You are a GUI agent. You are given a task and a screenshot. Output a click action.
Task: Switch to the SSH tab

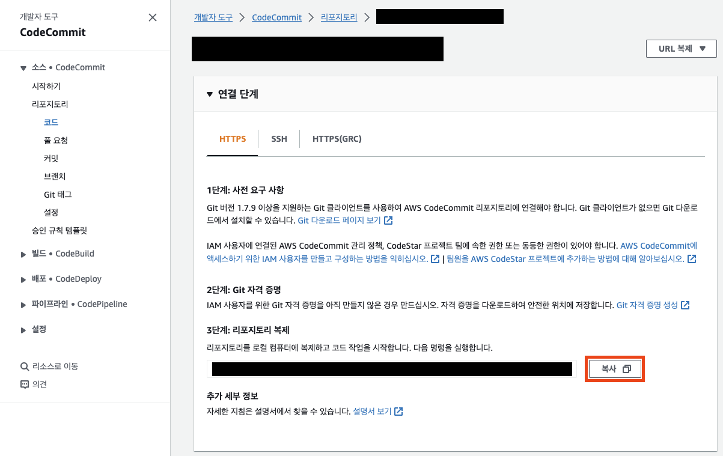(279, 139)
